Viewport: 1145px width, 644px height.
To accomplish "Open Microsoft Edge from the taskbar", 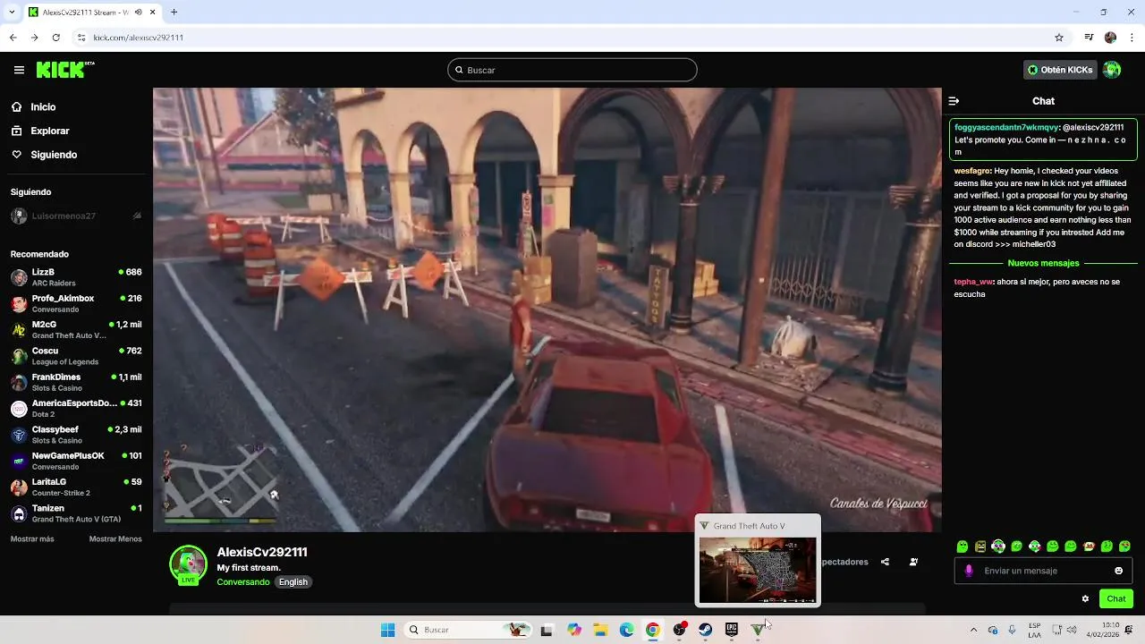I will click(x=626, y=630).
